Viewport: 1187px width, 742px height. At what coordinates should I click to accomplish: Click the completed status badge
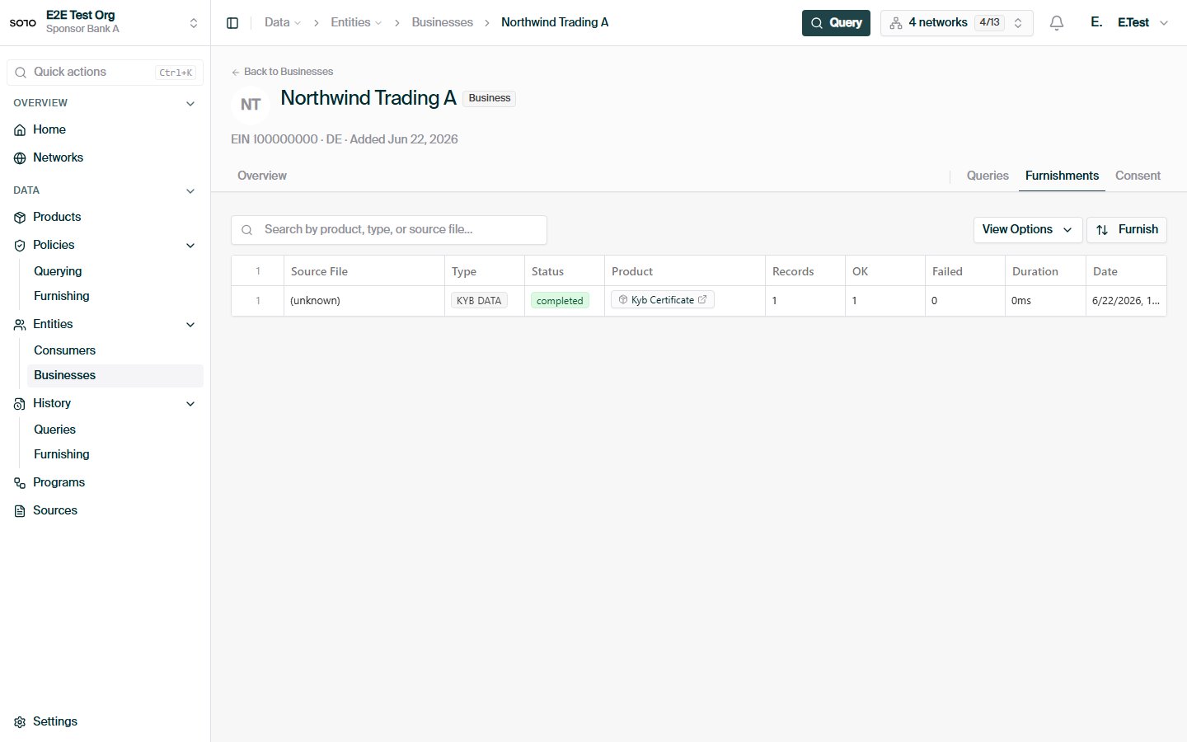point(560,301)
